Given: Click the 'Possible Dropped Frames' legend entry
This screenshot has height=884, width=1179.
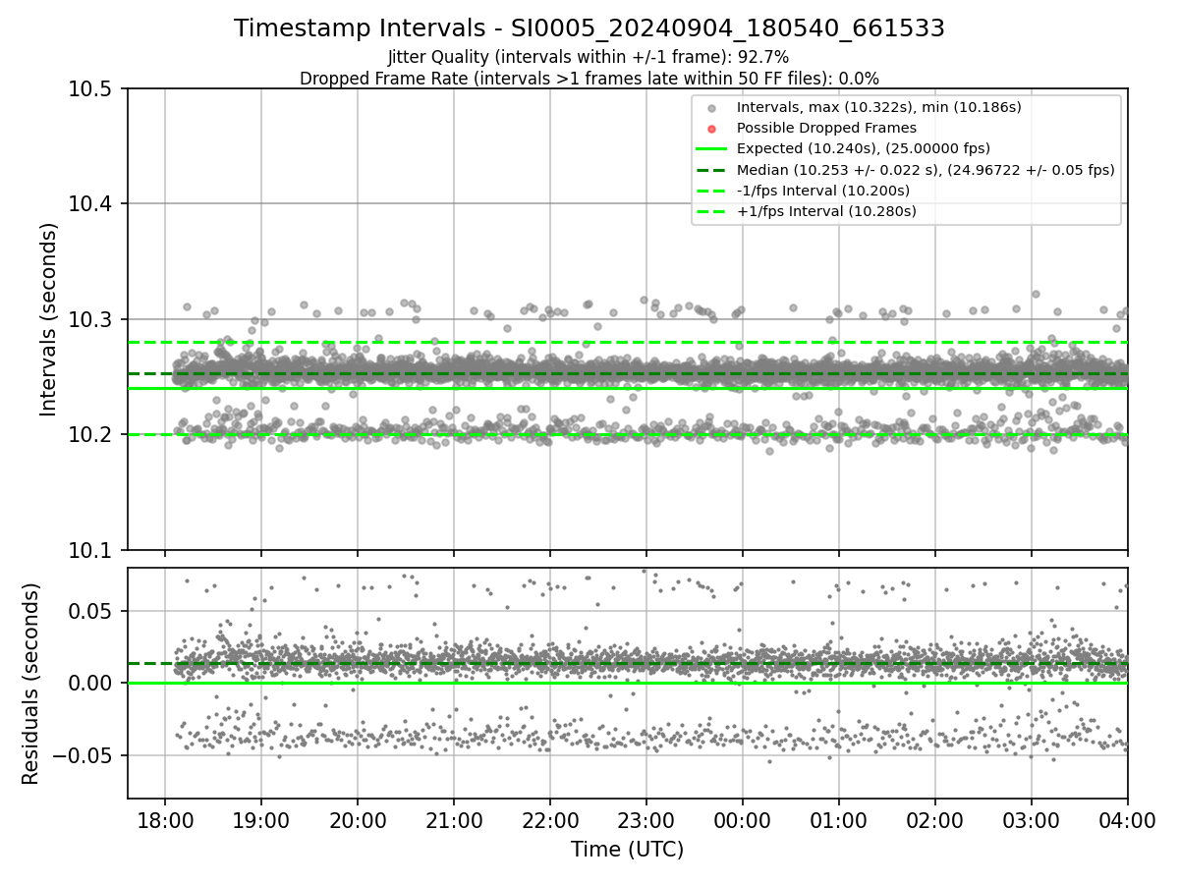Looking at the screenshot, I should coord(826,128).
